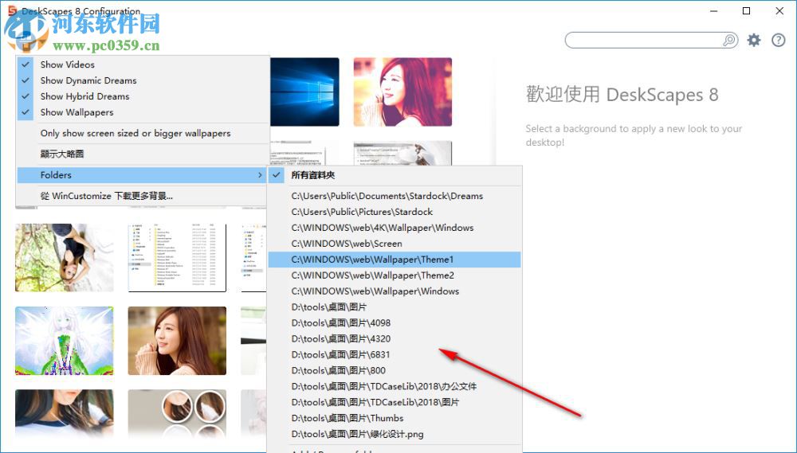Select the 顯示大略圖 menu entry
This screenshot has height=453, width=797.
143,154
